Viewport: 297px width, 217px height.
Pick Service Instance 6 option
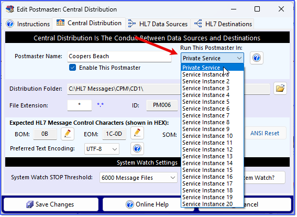(212, 108)
